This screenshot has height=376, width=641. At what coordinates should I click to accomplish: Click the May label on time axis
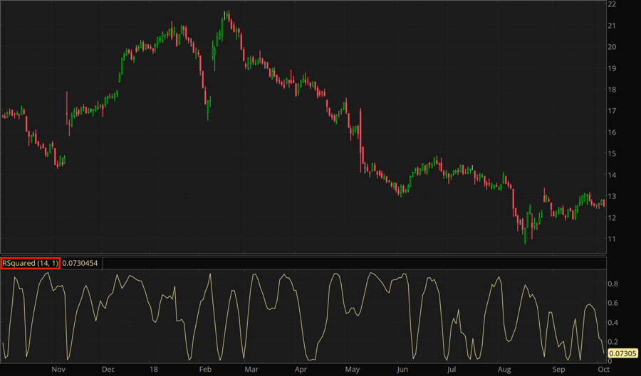tap(353, 370)
